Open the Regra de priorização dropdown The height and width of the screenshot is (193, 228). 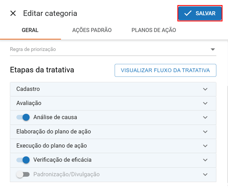[x=213, y=49]
